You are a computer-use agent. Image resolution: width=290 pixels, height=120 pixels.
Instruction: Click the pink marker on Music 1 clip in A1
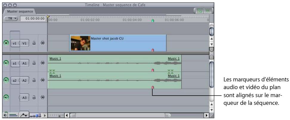[x=153, y=70]
